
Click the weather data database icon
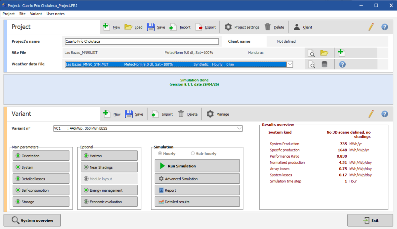tap(324, 64)
